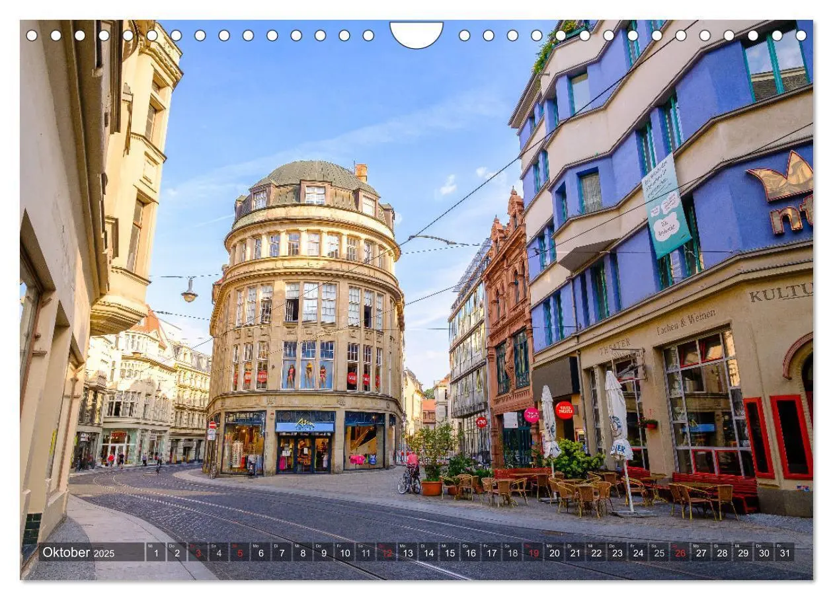Click the 'Oktober 2025' month label
833x600 pixels.
point(79,552)
